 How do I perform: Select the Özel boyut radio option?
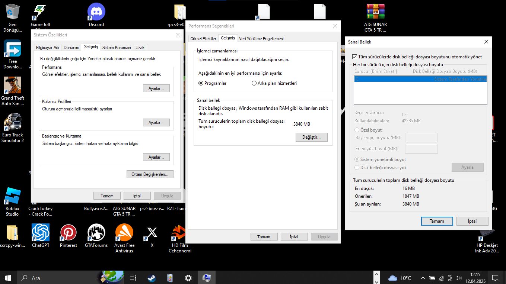point(357,130)
